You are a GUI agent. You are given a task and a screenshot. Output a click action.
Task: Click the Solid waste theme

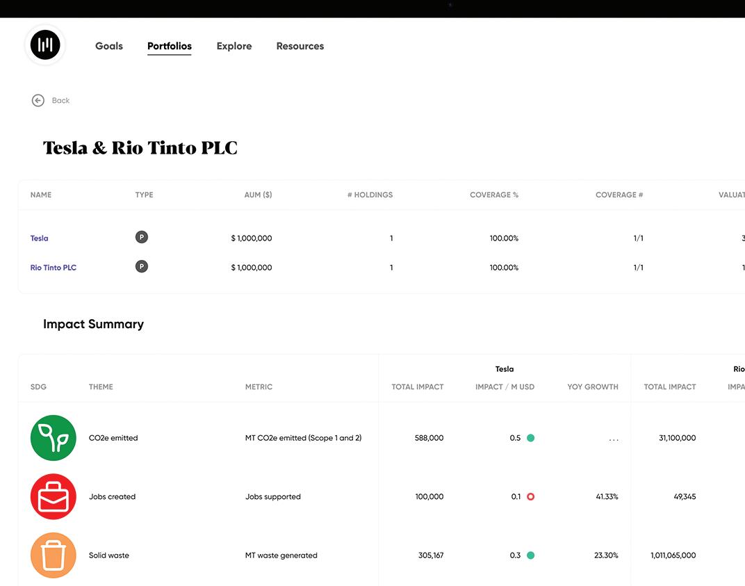tap(109, 555)
